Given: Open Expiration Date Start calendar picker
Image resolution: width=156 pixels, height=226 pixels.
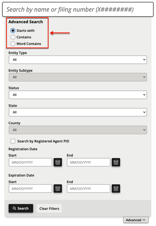Looking at the screenshot, I should 58,189.
